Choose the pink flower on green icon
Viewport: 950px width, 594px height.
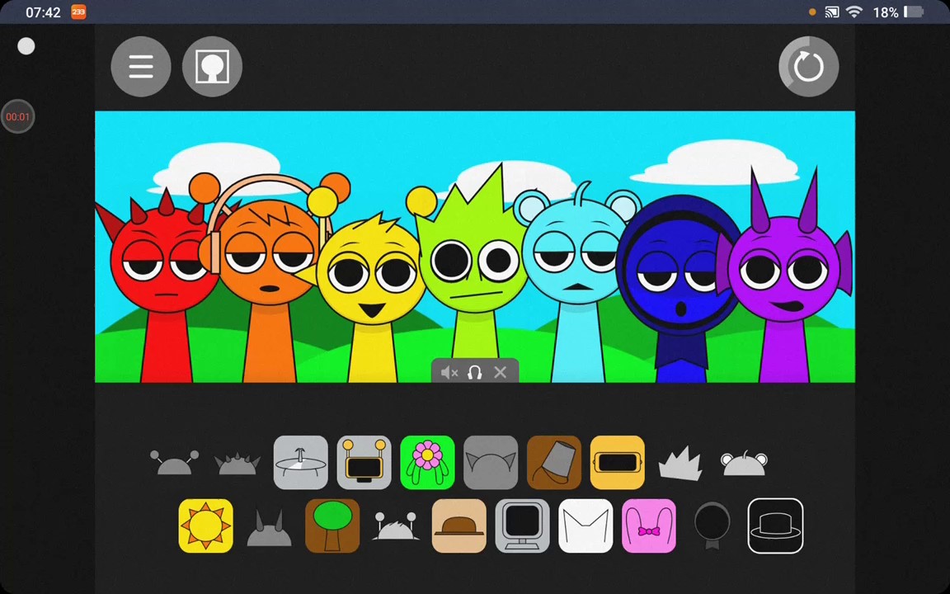pos(427,463)
